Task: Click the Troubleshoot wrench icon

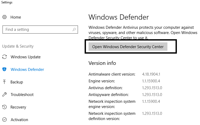Action: click(4, 94)
